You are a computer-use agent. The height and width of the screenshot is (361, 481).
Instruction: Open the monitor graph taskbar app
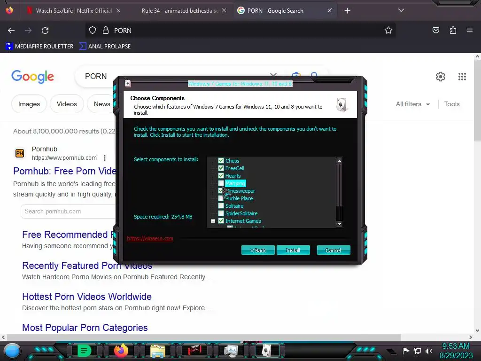tap(231, 351)
